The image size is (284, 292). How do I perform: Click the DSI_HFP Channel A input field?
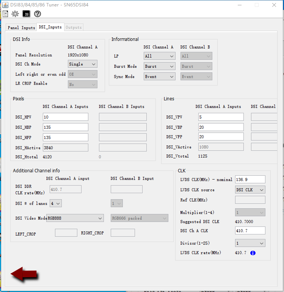pos(66,137)
